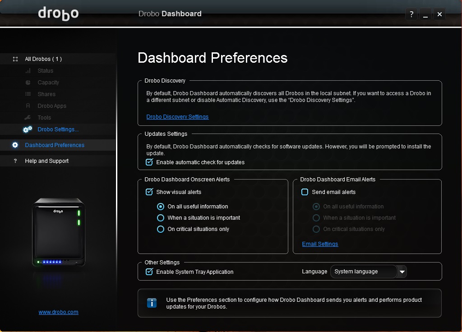The height and width of the screenshot is (332, 462).
Task: Enable Send email alerts checkbox
Action: pyautogui.click(x=305, y=192)
